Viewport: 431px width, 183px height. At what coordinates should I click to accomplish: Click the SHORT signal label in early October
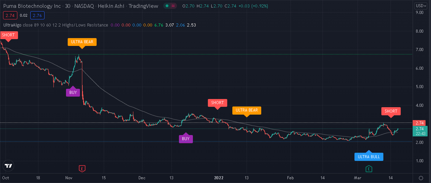tap(9, 36)
